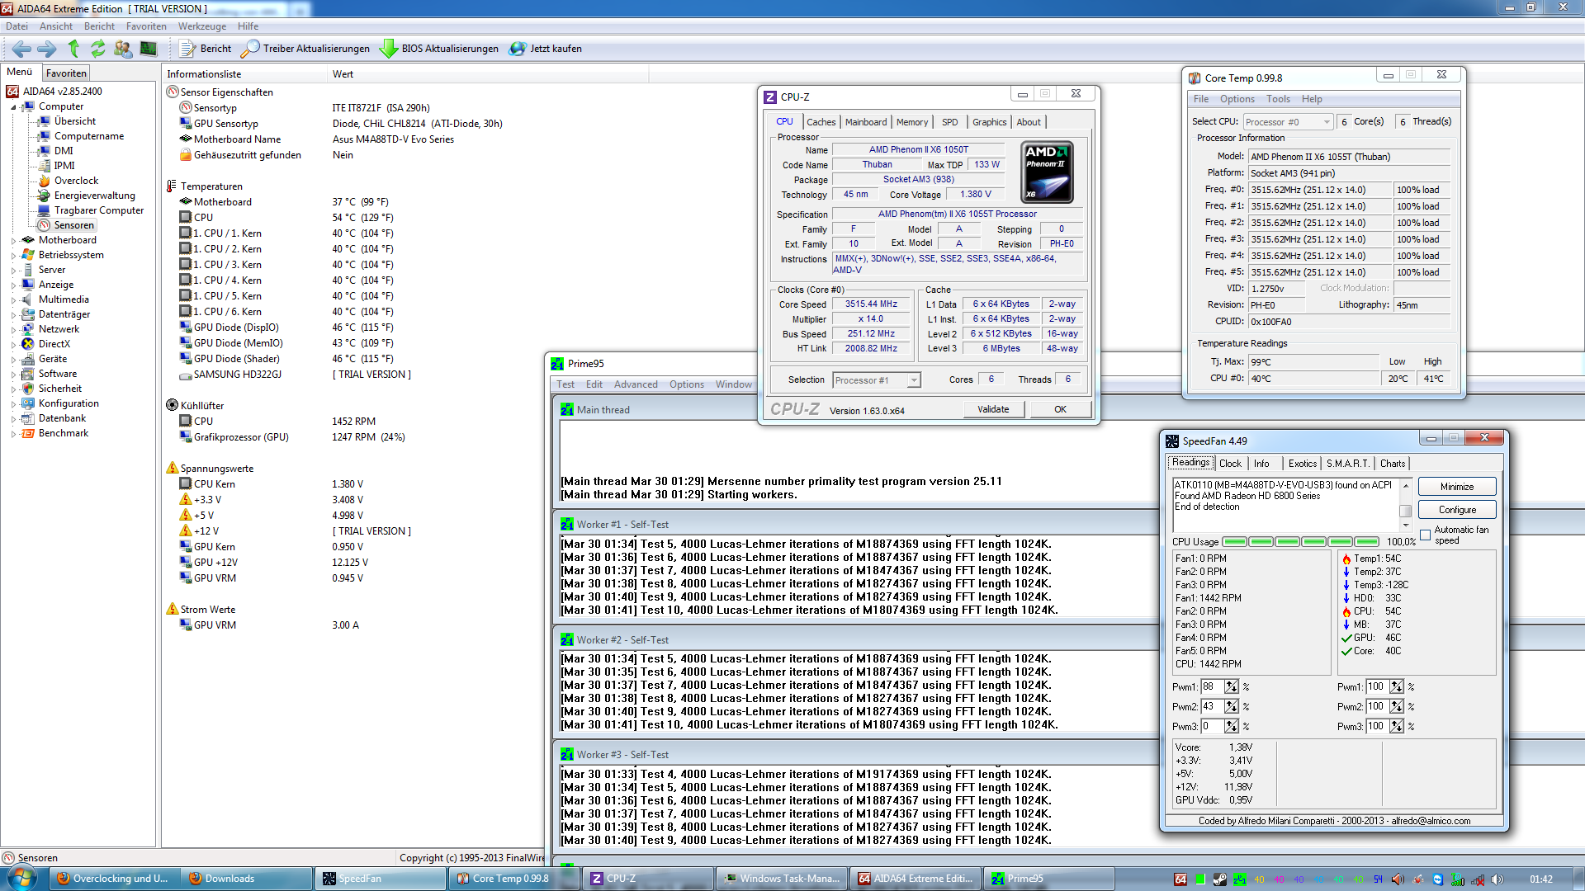
Task: Click the Configure button in SpeedFan
Action: point(1456,510)
